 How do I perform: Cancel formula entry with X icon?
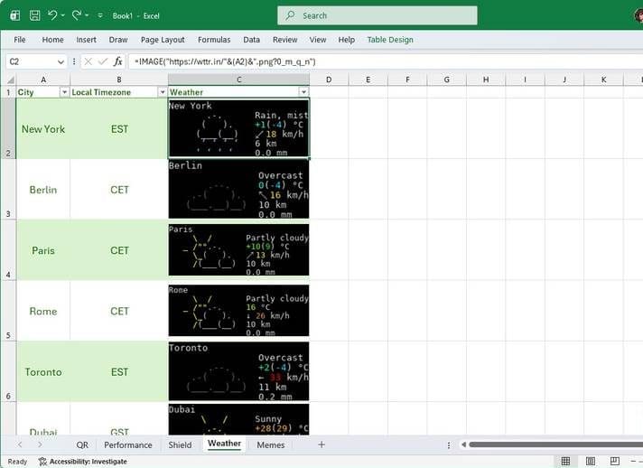pos(88,62)
